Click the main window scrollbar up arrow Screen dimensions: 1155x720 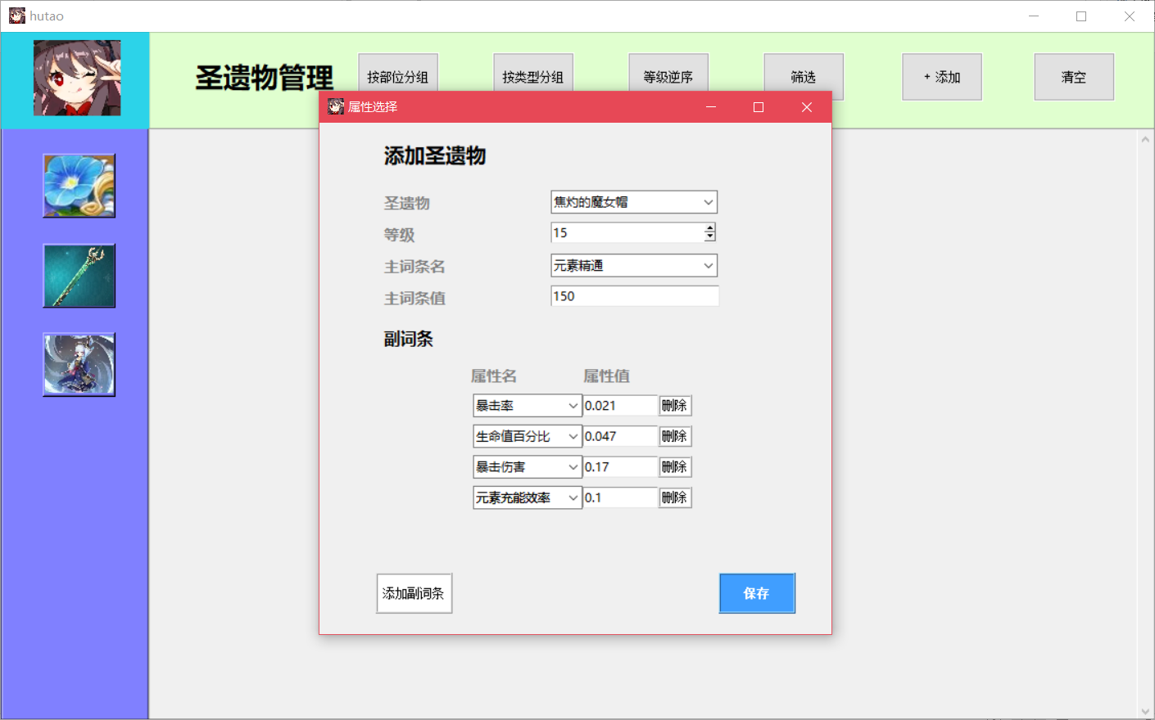[1145, 139]
